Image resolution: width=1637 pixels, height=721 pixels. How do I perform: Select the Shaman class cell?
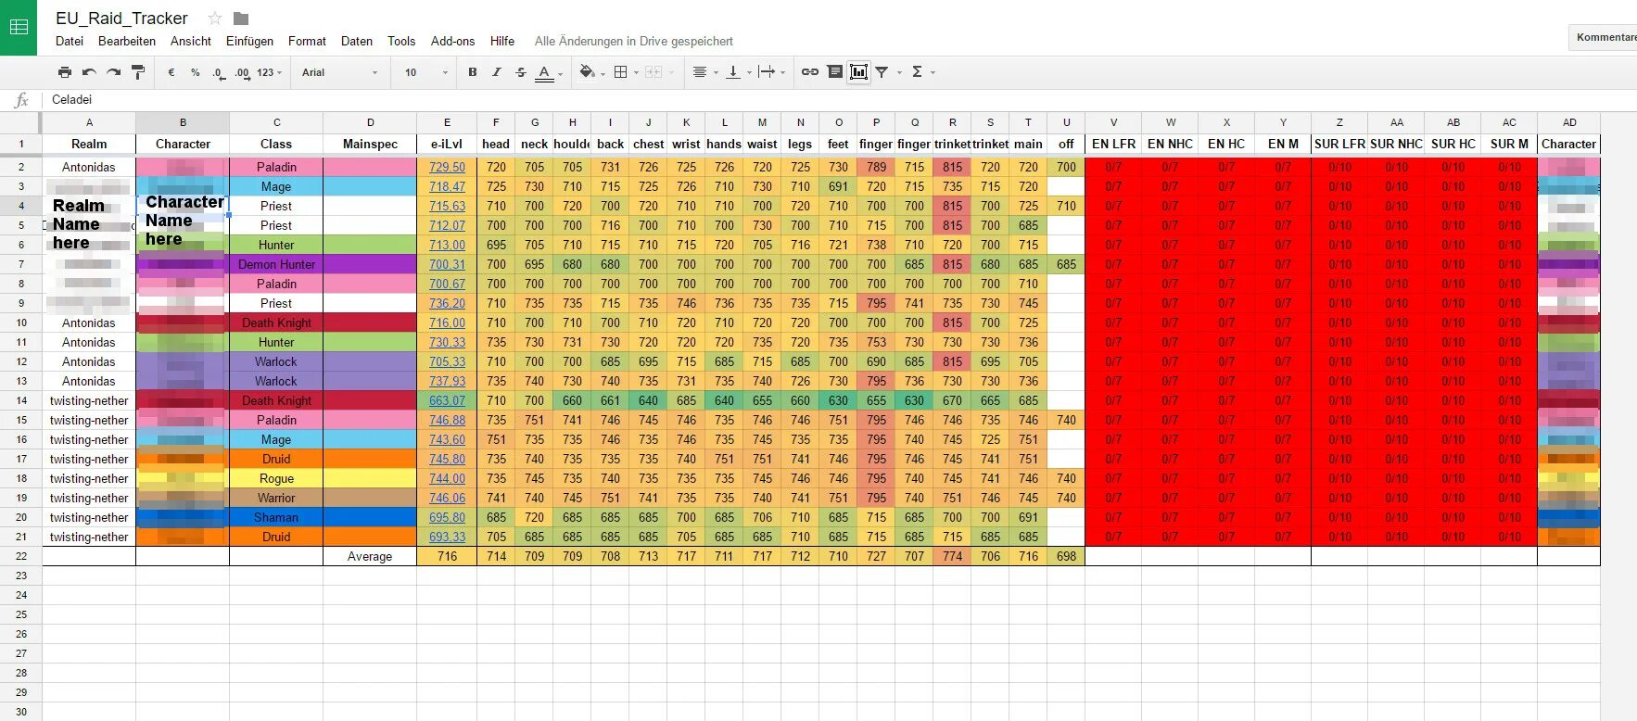[276, 517]
